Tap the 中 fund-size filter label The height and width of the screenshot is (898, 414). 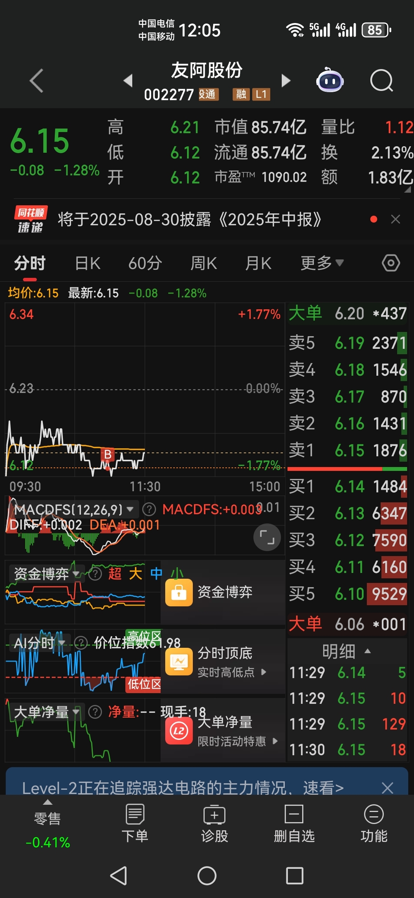[x=156, y=574]
